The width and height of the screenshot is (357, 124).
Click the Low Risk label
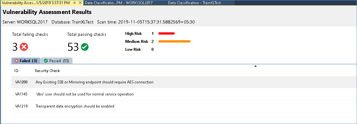(133, 49)
